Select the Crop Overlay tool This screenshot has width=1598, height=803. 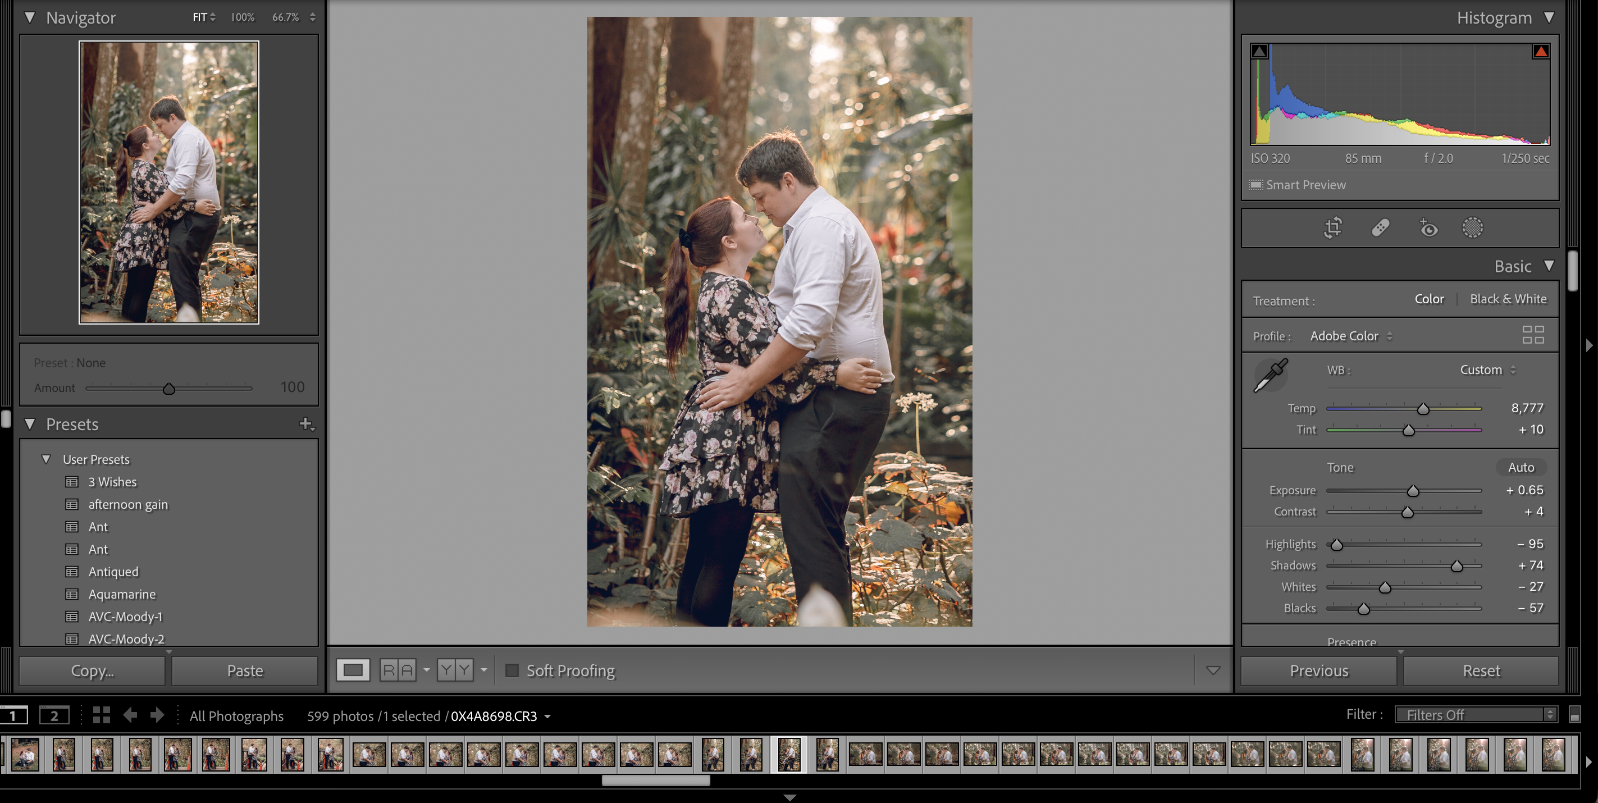[1332, 228]
